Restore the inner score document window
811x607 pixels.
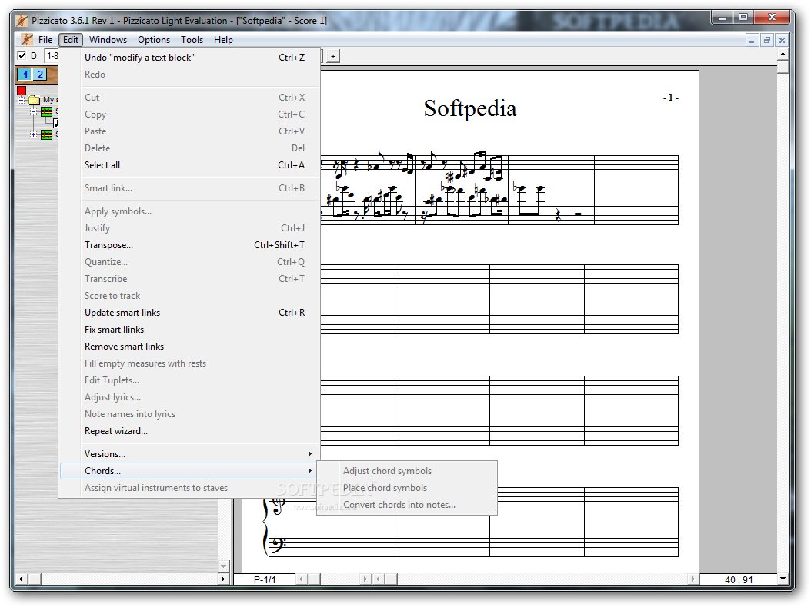(767, 40)
